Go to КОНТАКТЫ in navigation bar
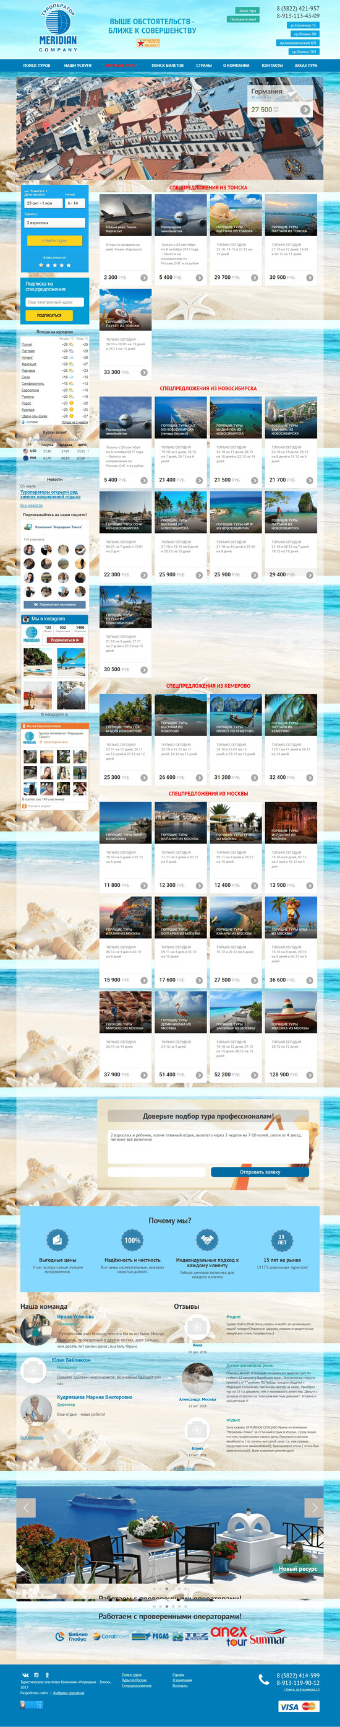 tap(272, 66)
